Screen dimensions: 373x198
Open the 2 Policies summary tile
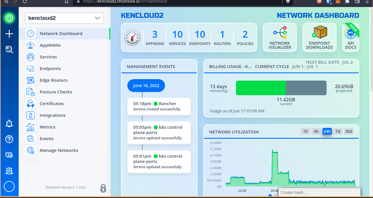coord(245,37)
